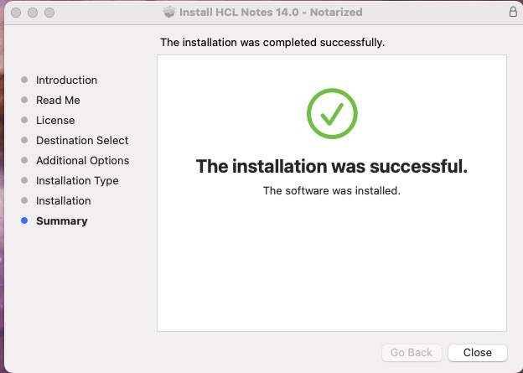Select the License step in sidebar
The width and height of the screenshot is (523, 373).
[55, 121]
